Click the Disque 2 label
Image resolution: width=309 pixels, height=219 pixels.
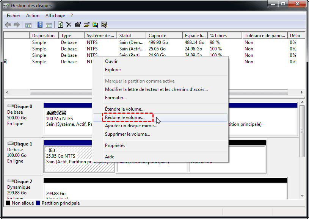coord(23,181)
